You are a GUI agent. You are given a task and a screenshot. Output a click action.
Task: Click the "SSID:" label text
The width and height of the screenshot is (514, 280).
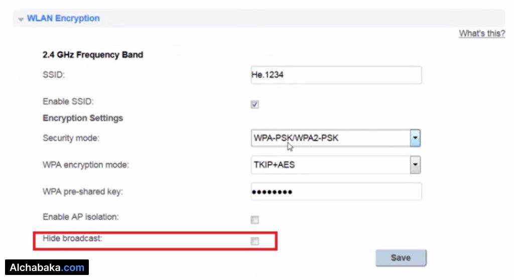54,75
